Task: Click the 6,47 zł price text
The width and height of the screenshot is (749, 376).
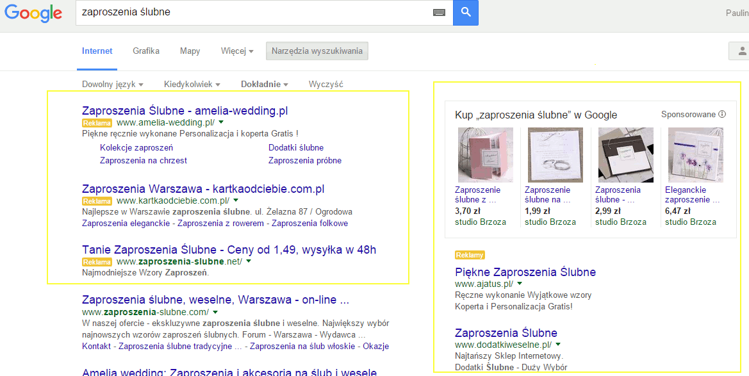Action: (x=677, y=211)
